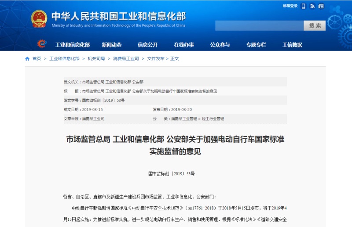Click the red gear e-government icon
The width and height of the screenshot is (352, 227).
point(42,43)
